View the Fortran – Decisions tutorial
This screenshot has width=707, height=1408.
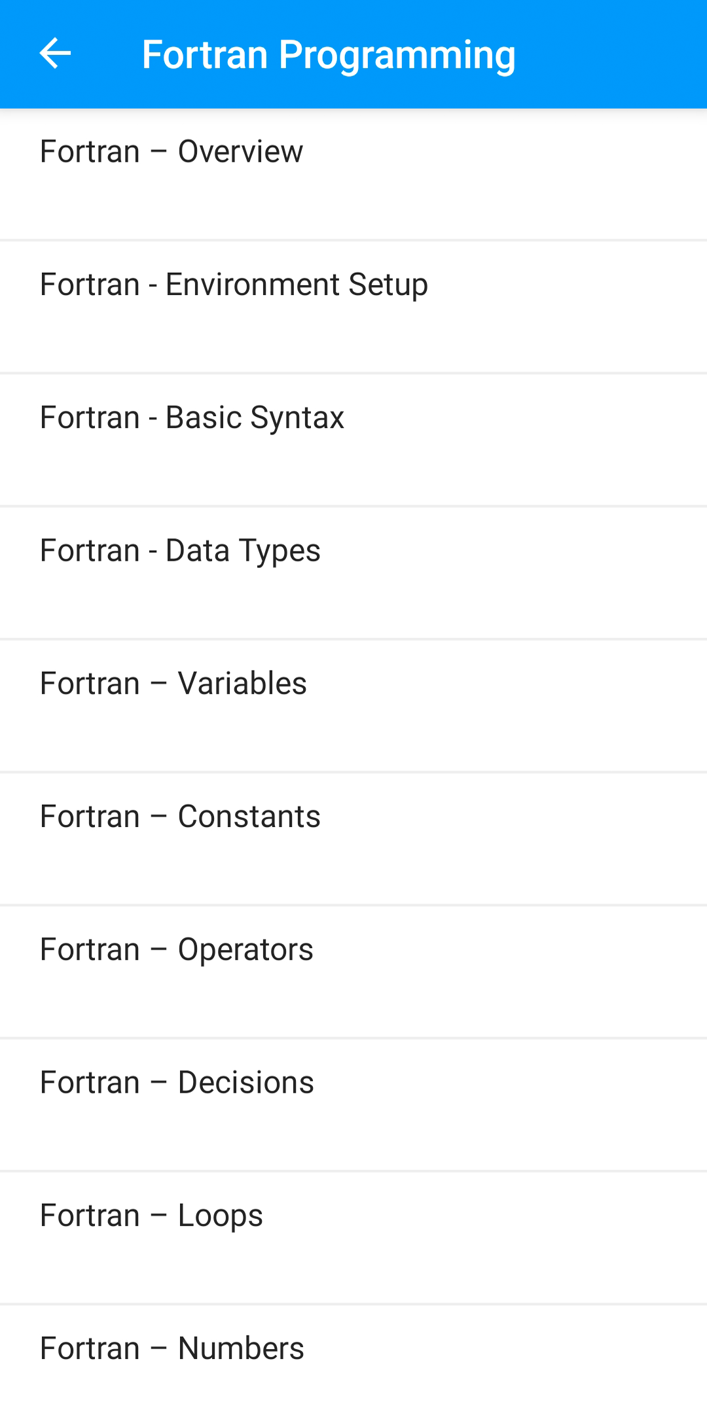(x=177, y=1082)
